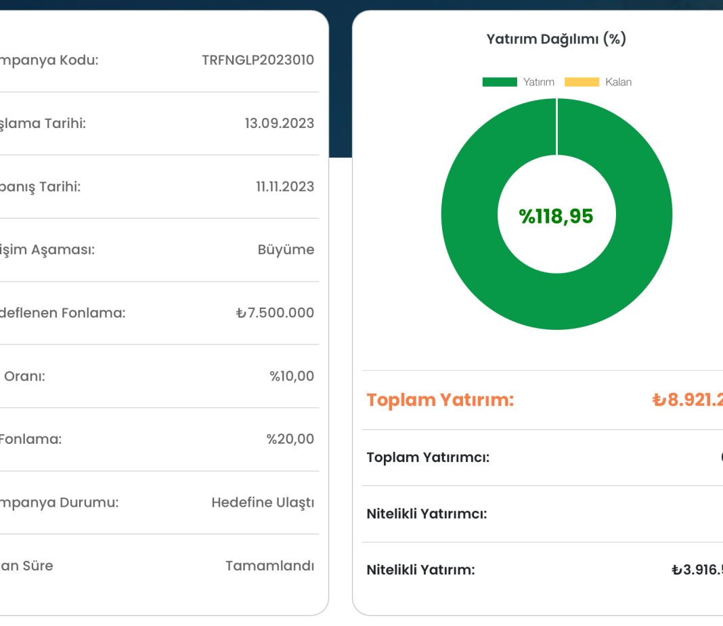Click the Toplam Yatırım label
Screen dimensions: 723x626
[x=440, y=400]
